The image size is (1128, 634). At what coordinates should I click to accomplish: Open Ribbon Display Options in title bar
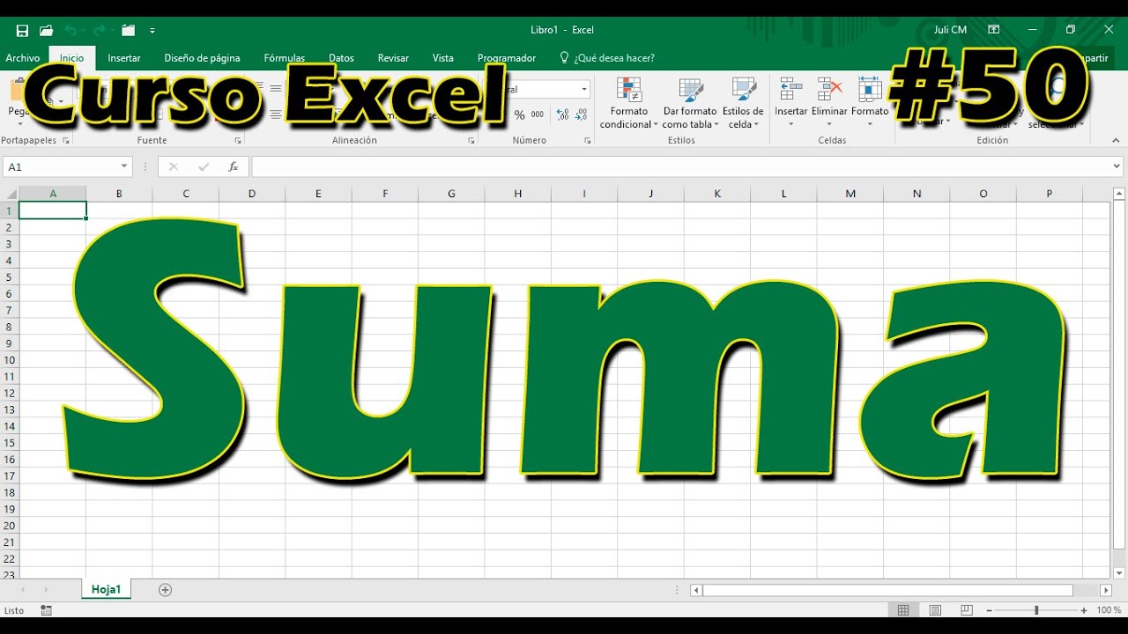[994, 29]
